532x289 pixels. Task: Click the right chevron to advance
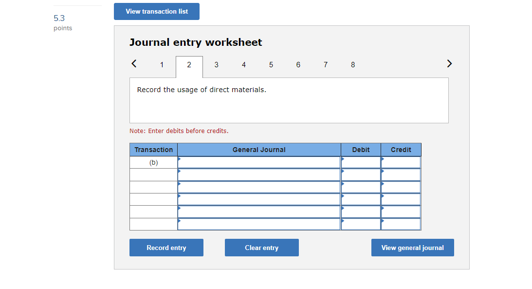449,63
